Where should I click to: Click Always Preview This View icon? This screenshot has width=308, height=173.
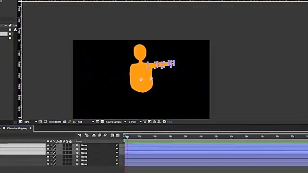coord(21,122)
